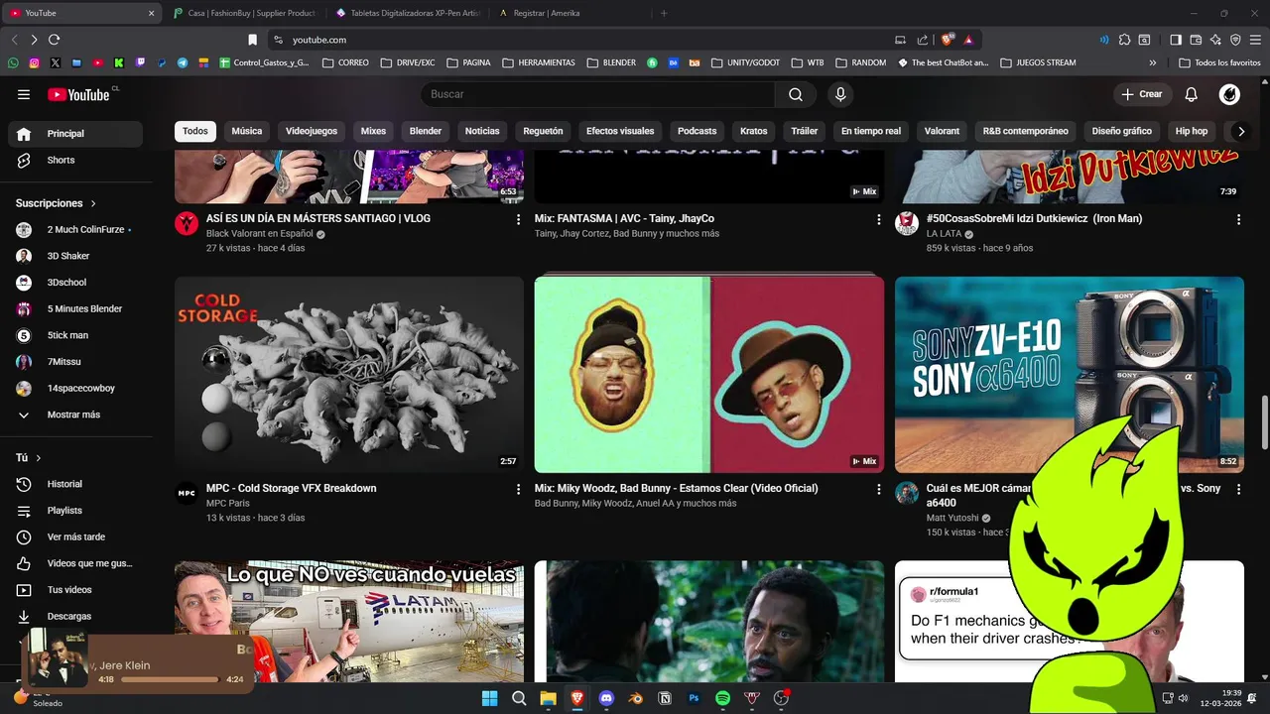This screenshot has height=714, width=1270.
Task: Open the Behance bookmark
Action: (674, 62)
